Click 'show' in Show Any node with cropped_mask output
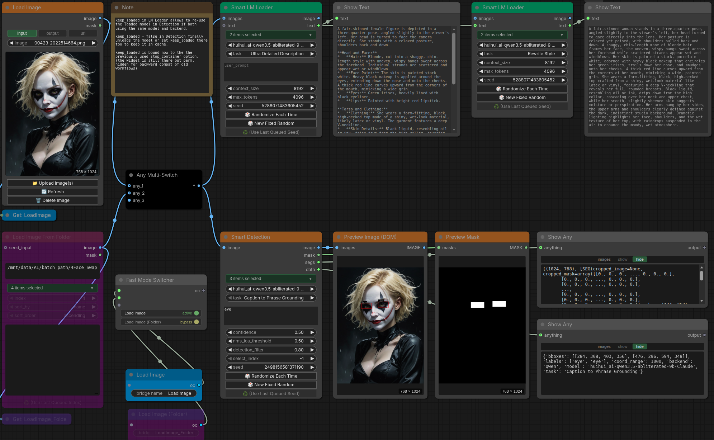 click(x=623, y=259)
